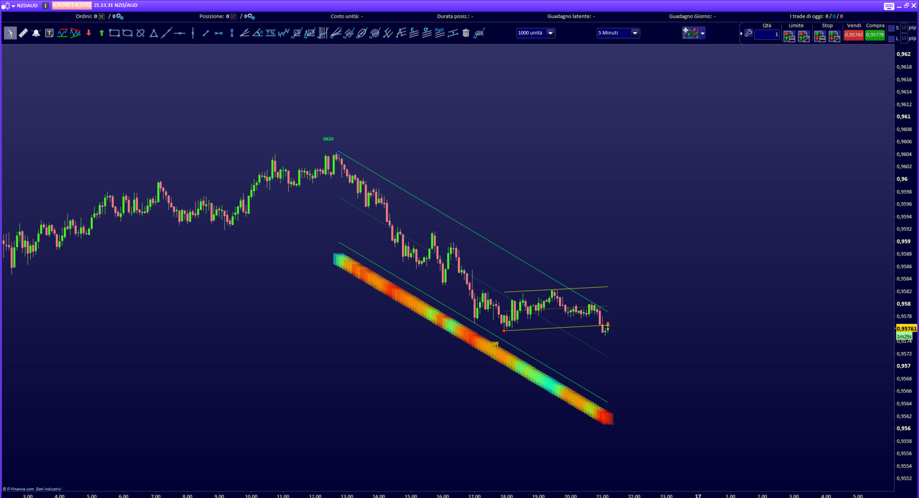Select the ruler measurement tool
919x498 pixels.
pyautogui.click(x=23, y=33)
